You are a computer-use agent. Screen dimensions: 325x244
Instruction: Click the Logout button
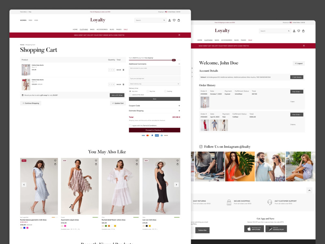[299, 63]
